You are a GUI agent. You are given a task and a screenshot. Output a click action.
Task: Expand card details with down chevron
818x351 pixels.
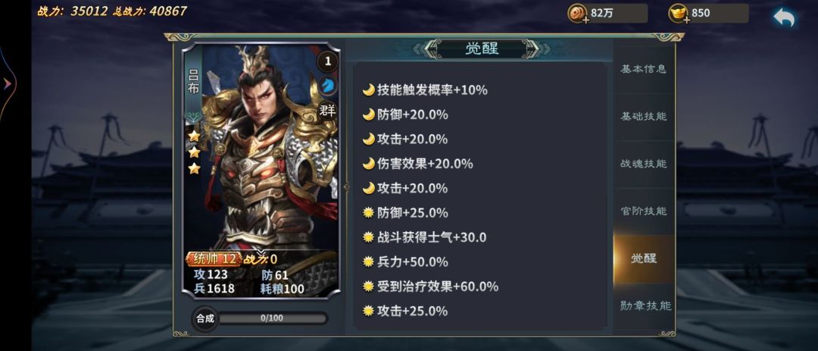(261, 254)
